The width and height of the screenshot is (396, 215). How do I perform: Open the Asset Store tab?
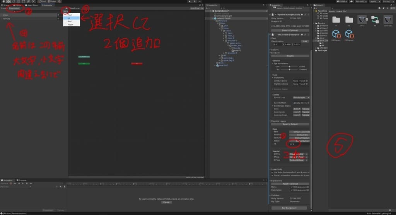32,5
